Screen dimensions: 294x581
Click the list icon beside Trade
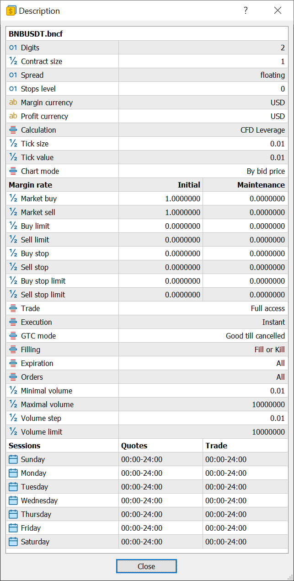pyautogui.click(x=13, y=308)
